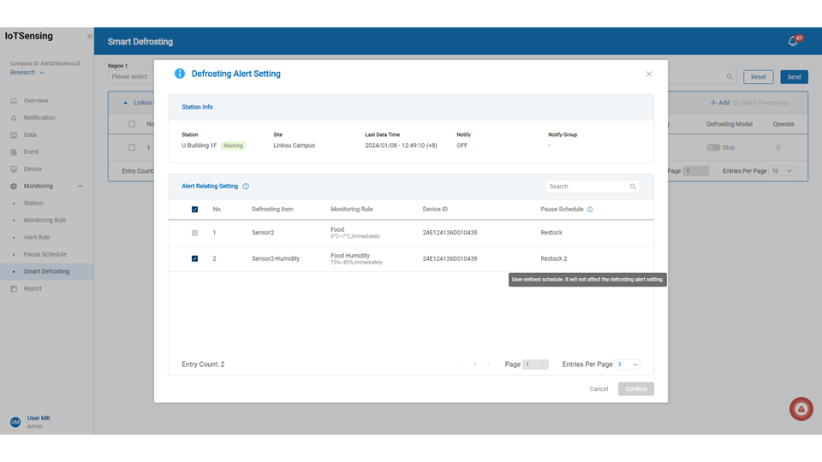Viewport: 822px width, 462px height.
Task: Collapse the sidebar using the collapse icon
Action: click(x=89, y=37)
